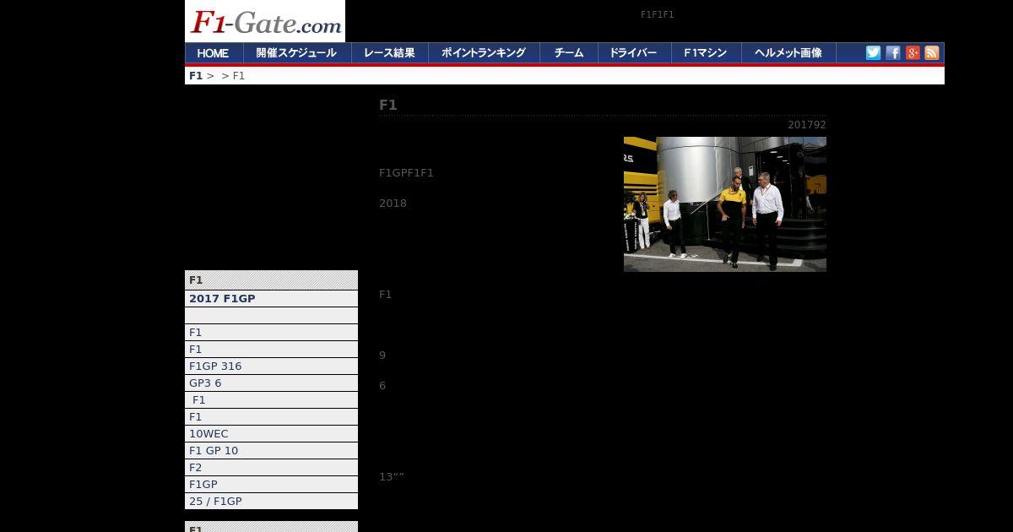Viewport: 1013px width, 532px height.
Task: Click the article text 2018
Action: coord(393,203)
